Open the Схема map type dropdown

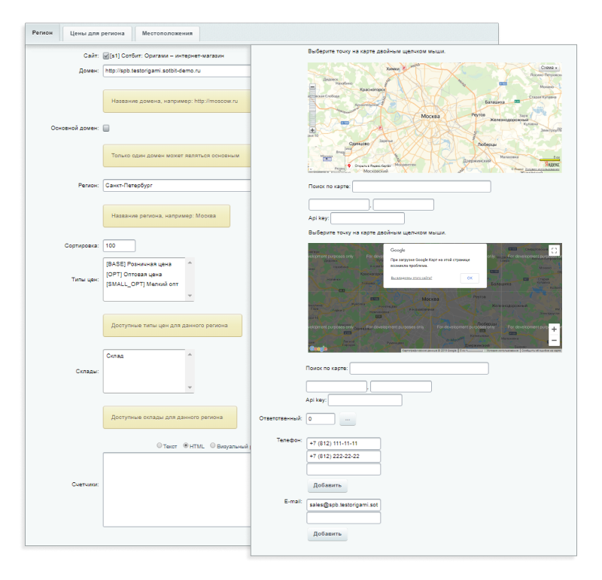coord(549,68)
